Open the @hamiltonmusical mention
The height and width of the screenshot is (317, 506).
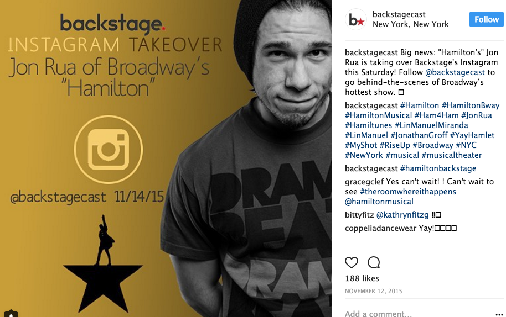pos(379,202)
